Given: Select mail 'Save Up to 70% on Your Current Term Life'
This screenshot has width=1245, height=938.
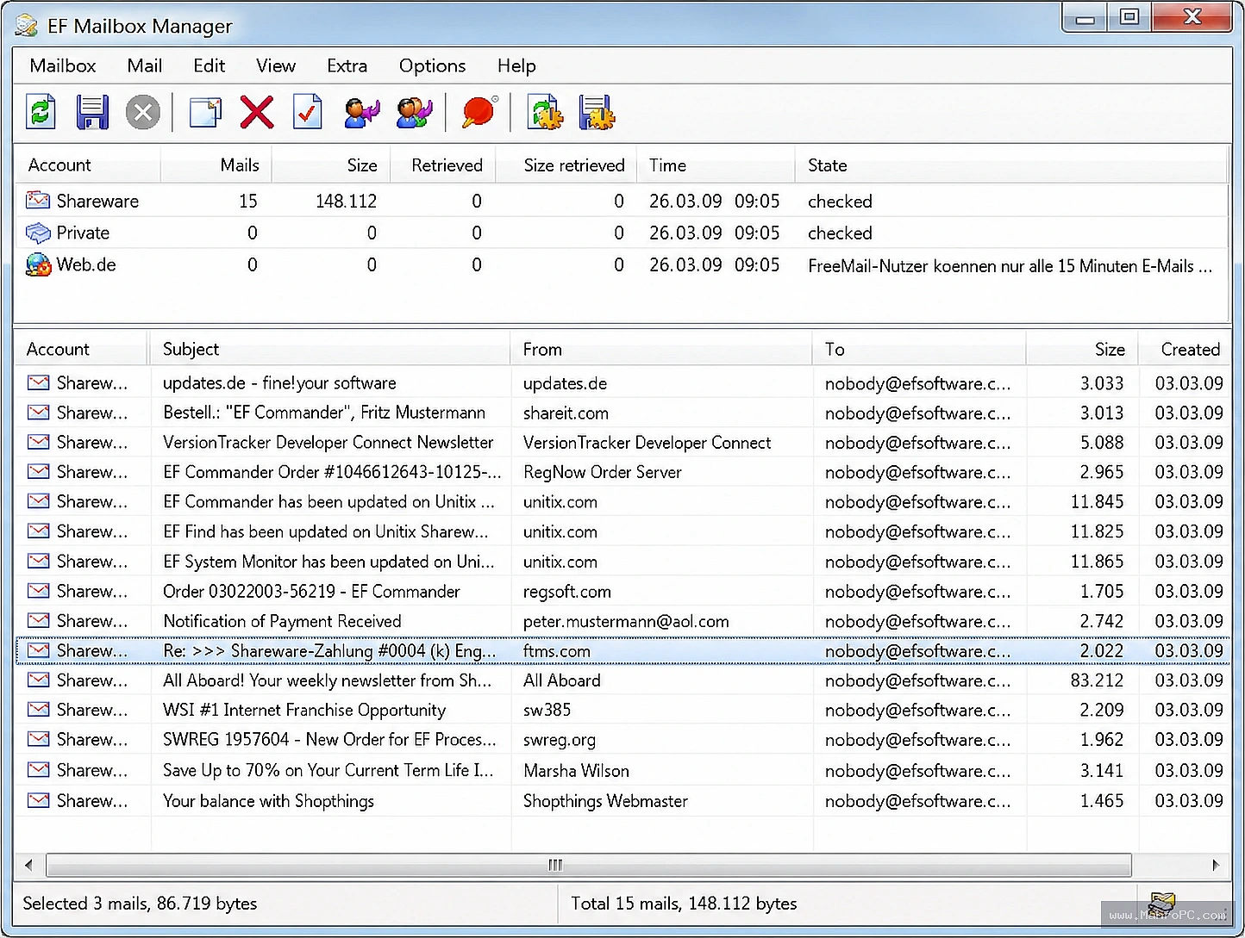Looking at the screenshot, I should coord(328,770).
